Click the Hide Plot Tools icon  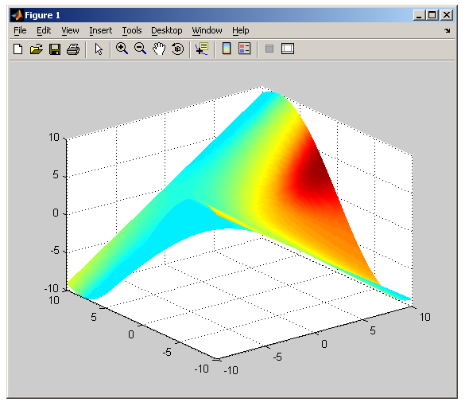pyautogui.click(x=269, y=49)
